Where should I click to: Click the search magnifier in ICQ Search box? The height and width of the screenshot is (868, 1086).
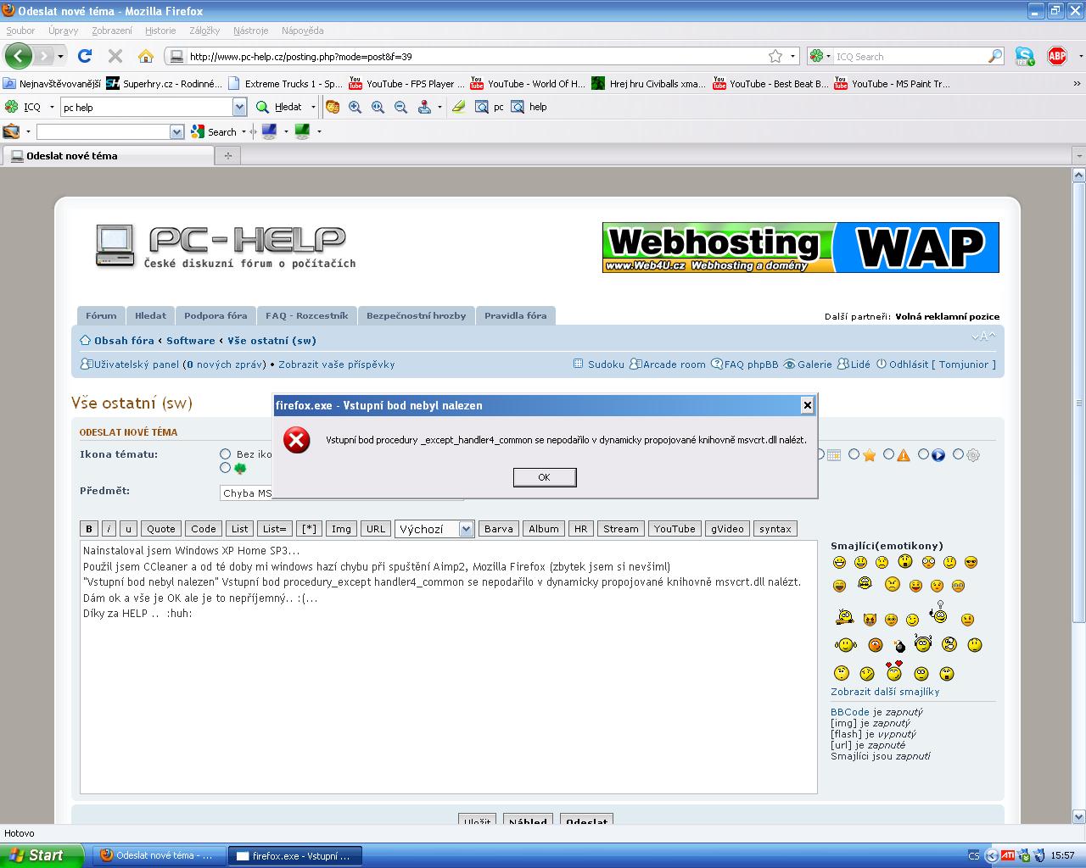(995, 56)
